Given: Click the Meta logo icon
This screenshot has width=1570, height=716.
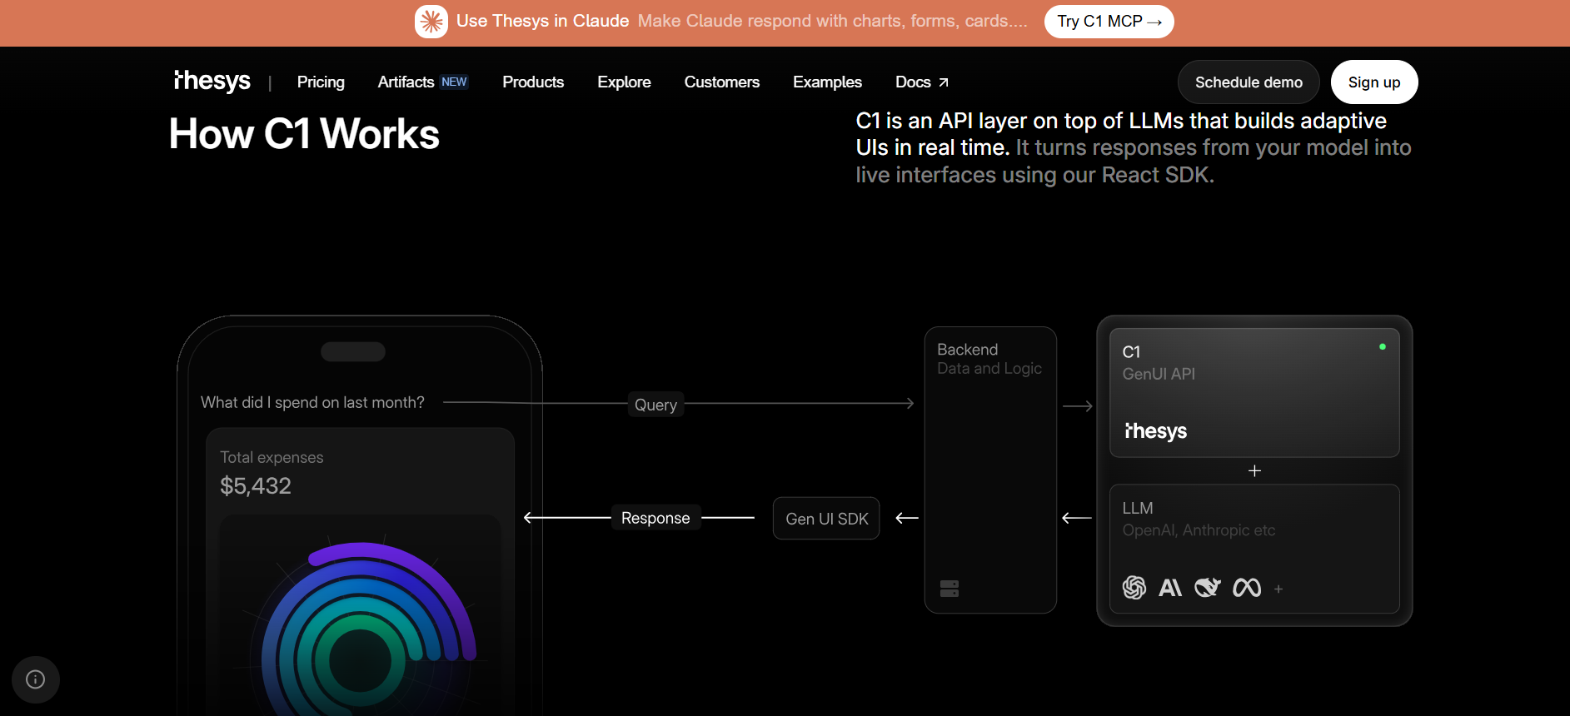Looking at the screenshot, I should pyautogui.click(x=1247, y=588).
